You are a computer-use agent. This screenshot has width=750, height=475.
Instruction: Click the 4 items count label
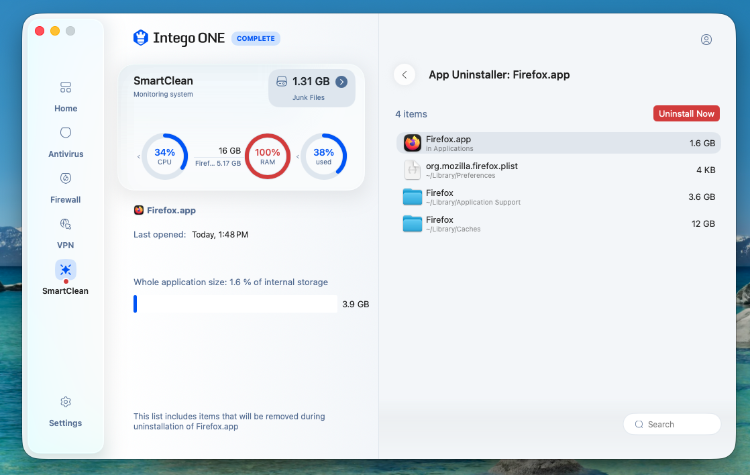click(411, 114)
